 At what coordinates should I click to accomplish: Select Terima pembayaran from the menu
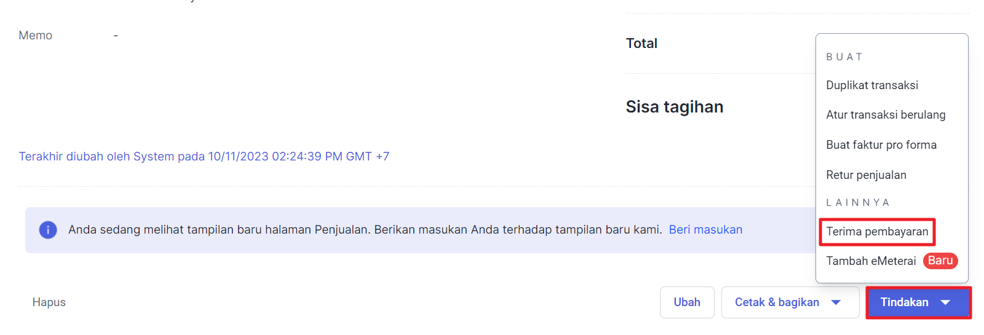pos(876,232)
